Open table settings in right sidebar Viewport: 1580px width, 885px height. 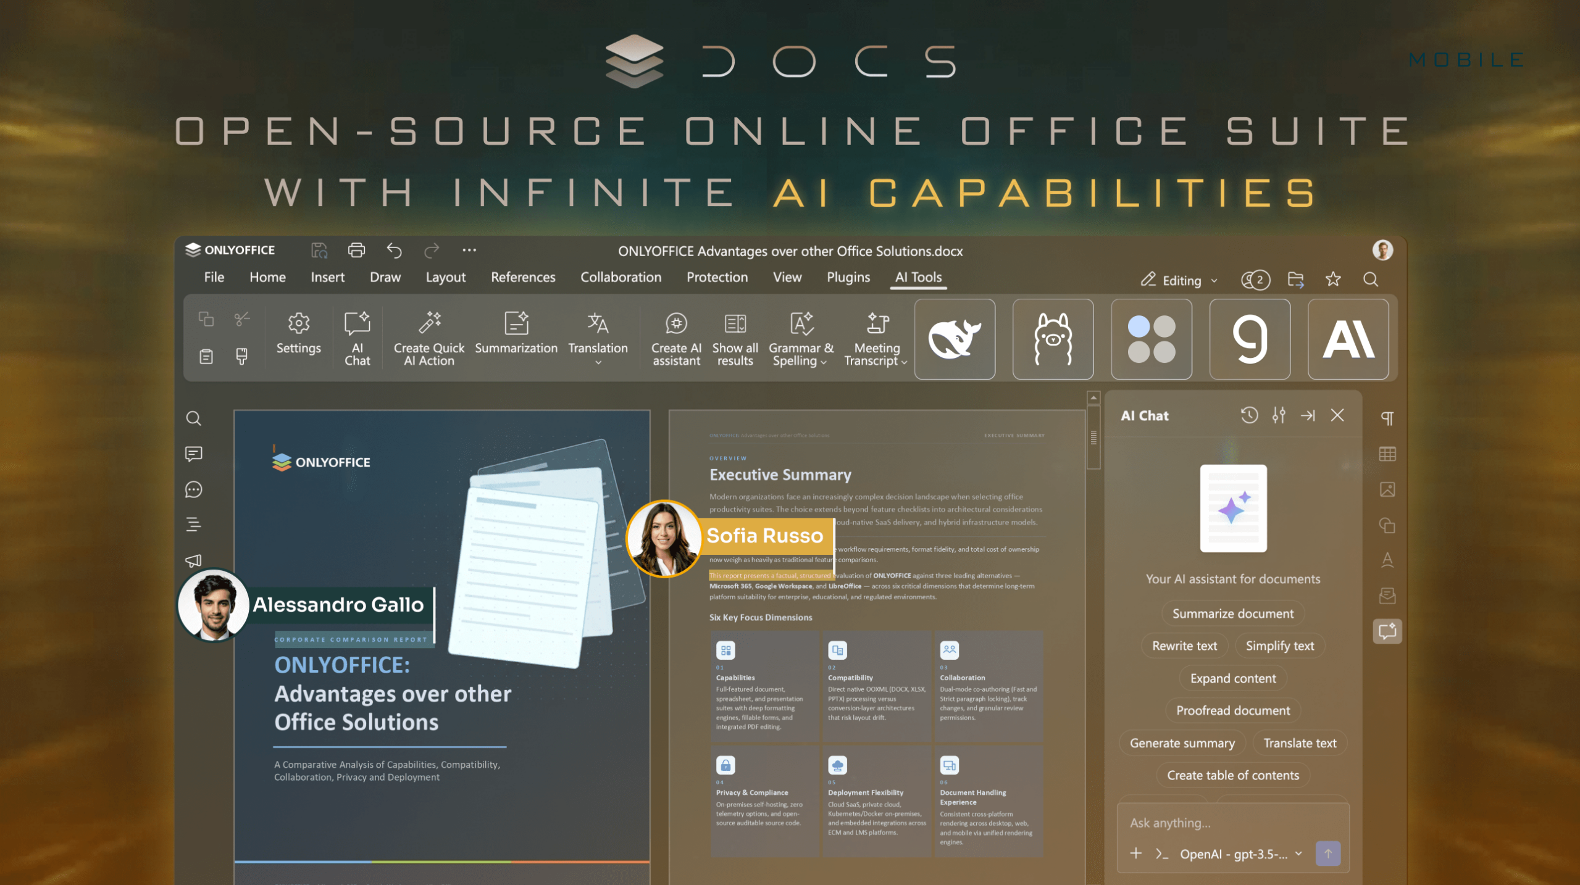pyautogui.click(x=1387, y=454)
